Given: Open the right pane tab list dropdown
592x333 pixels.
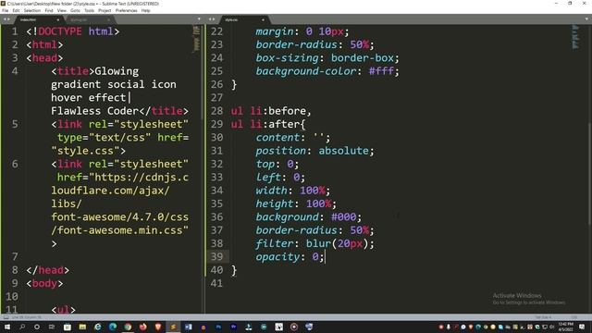Looking at the screenshot, I should (x=587, y=19).
